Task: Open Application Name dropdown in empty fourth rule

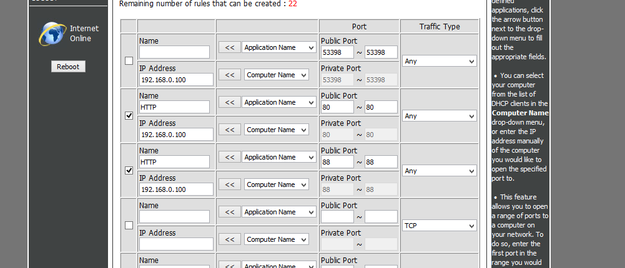Action: 279,212
